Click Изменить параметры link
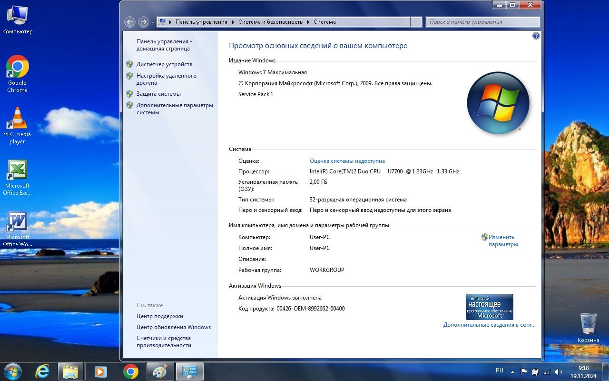 (503, 241)
